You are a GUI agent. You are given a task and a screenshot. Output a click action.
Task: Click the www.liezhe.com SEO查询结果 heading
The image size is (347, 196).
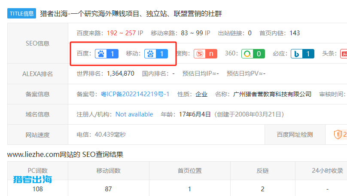[x=65, y=154]
